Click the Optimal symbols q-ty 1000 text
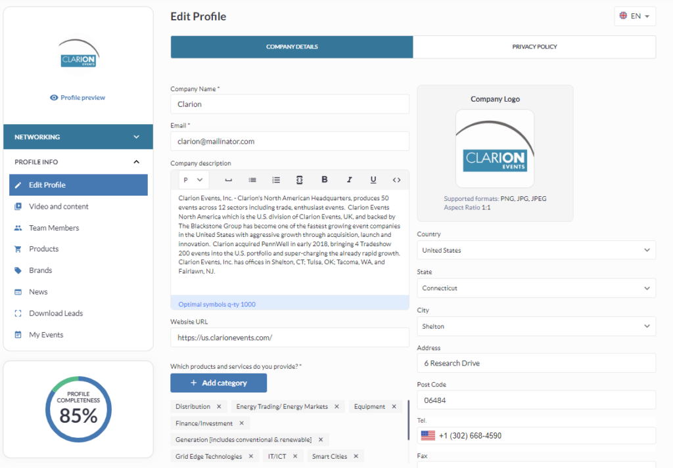This screenshot has width=673, height=468. point(217,305)
